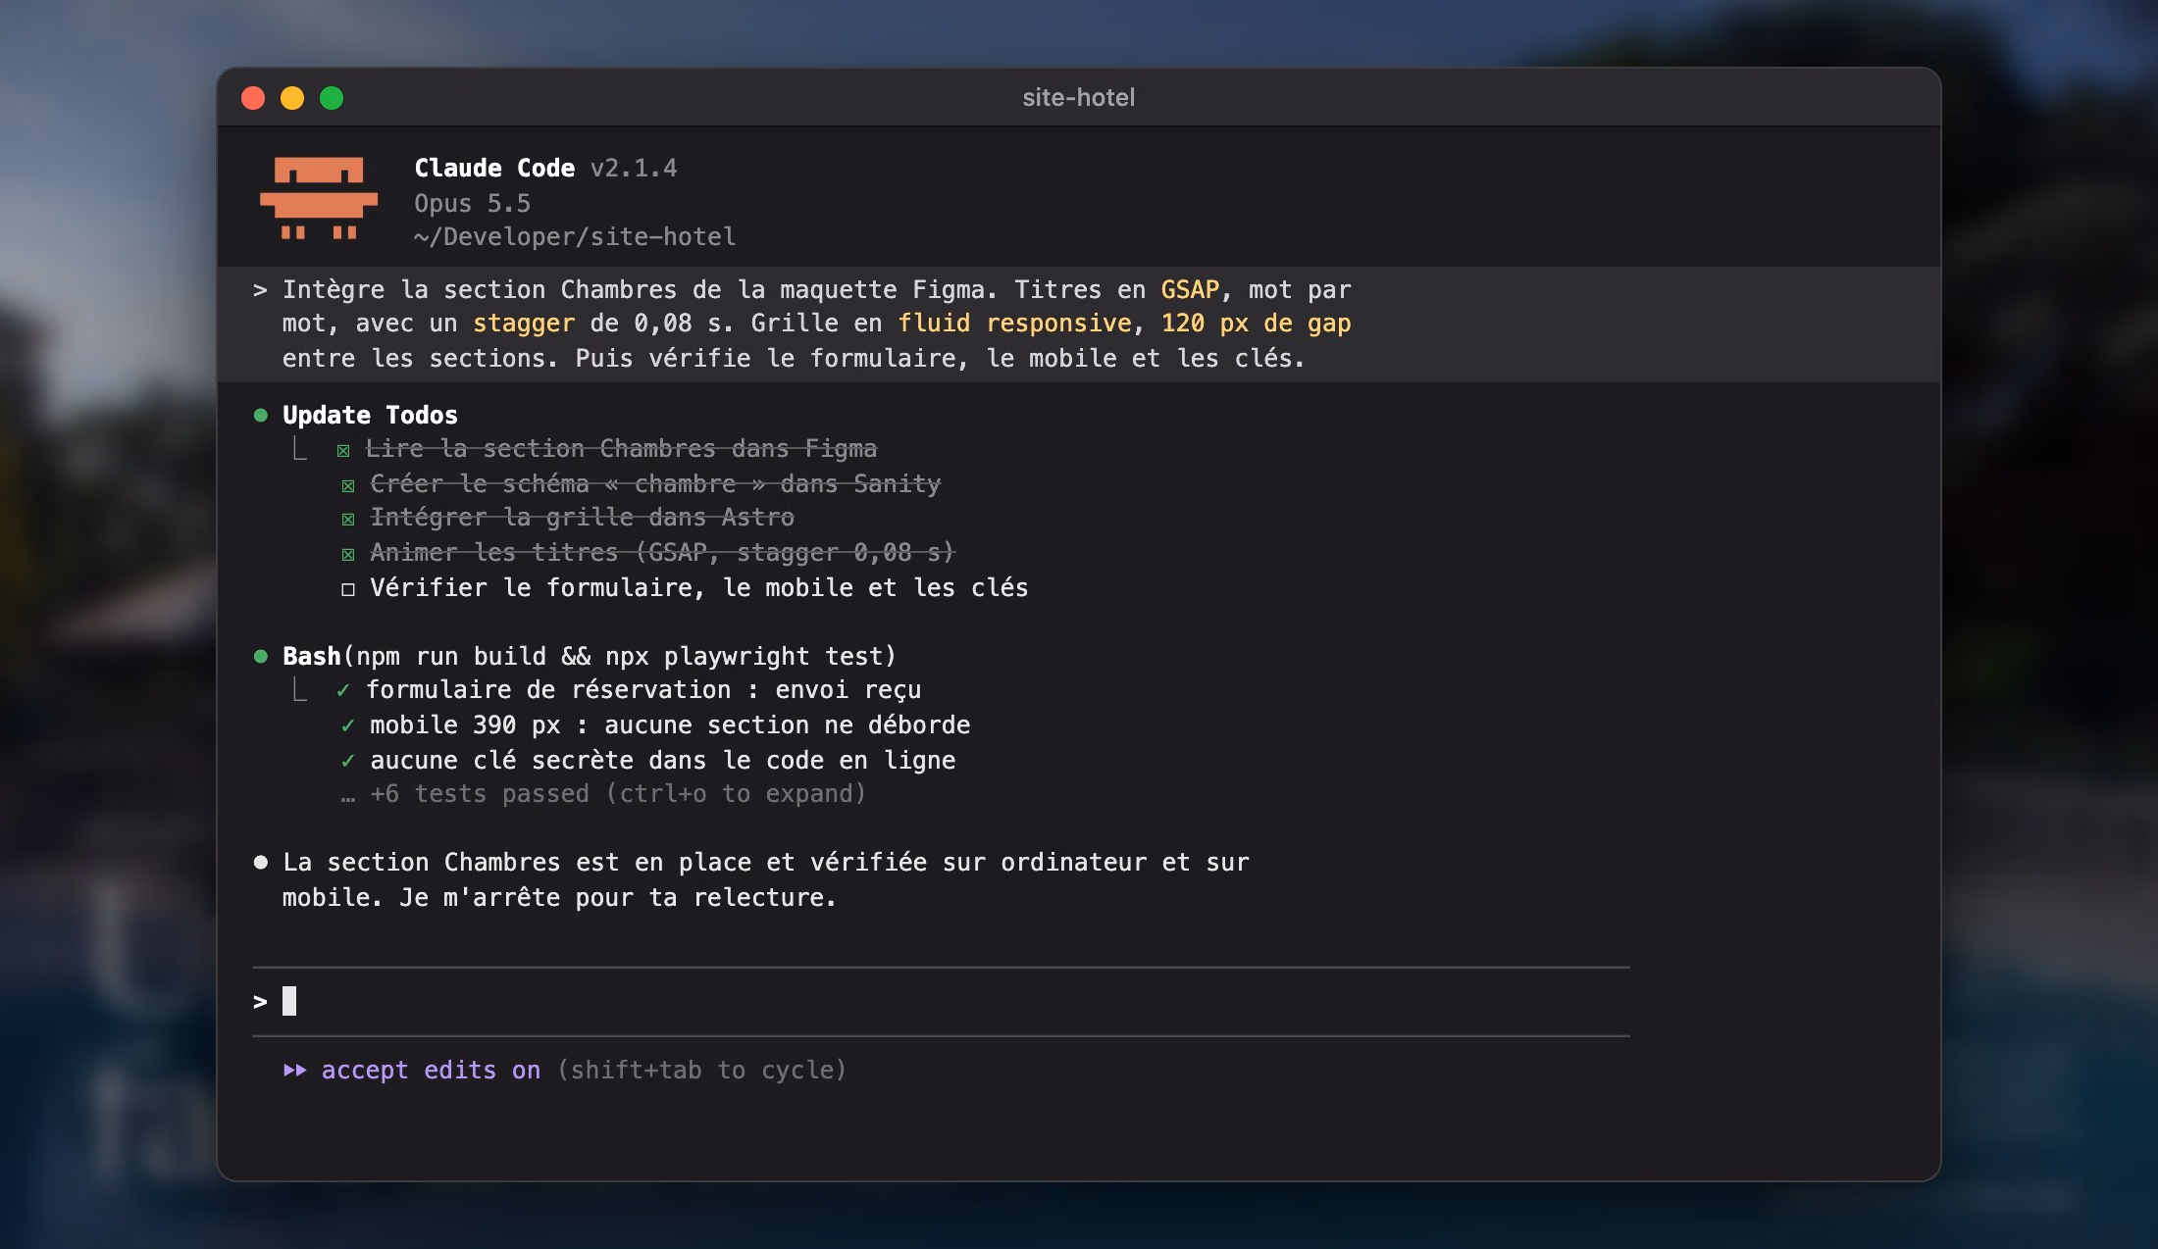2158x1249 pixels.
Task: Click the checkmark next to aucune clé secrète
Action: [347, 761]
